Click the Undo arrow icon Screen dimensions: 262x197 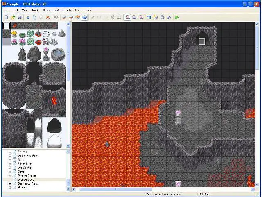click(56, 18)
